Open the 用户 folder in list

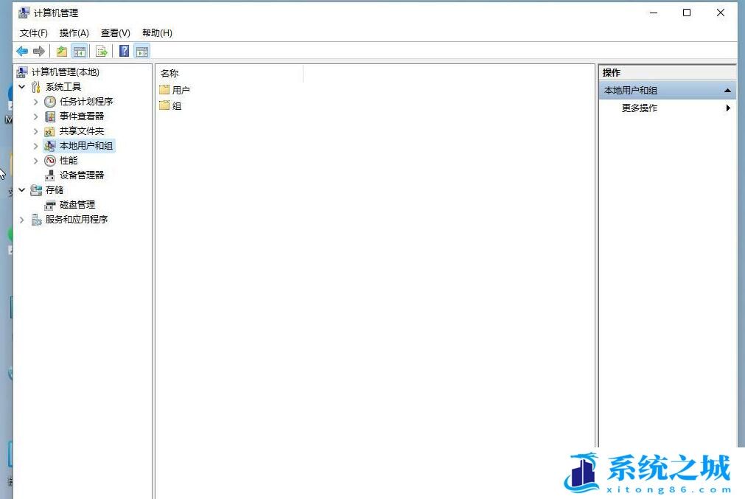coord(181,90)
